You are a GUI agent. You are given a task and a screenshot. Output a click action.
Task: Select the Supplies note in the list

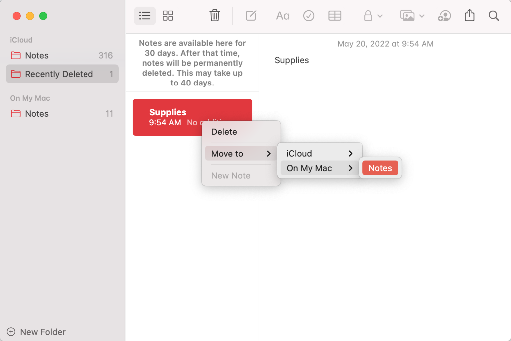pos(168,113)
